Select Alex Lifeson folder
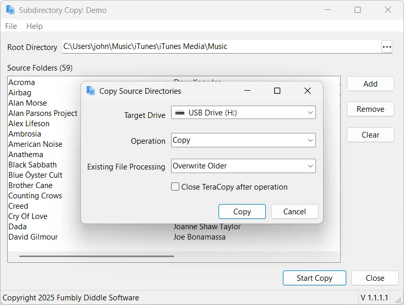404x305 pixels. [x=29, y=124]
